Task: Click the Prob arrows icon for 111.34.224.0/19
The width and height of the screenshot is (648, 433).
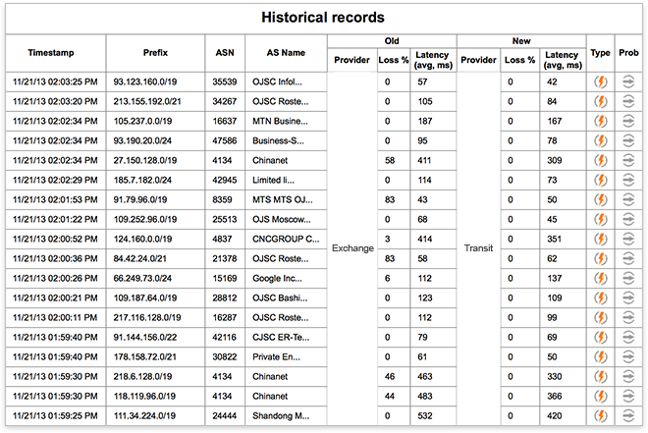Action: [x=628, y=415]
